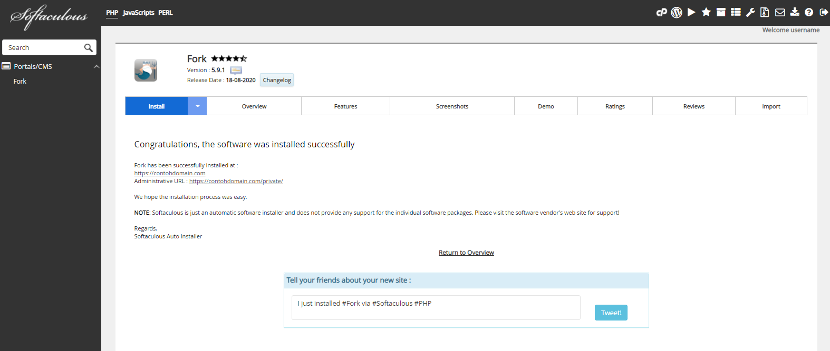830x351 pixels.
Task: Click the question mark help icon
Action: 809,12
